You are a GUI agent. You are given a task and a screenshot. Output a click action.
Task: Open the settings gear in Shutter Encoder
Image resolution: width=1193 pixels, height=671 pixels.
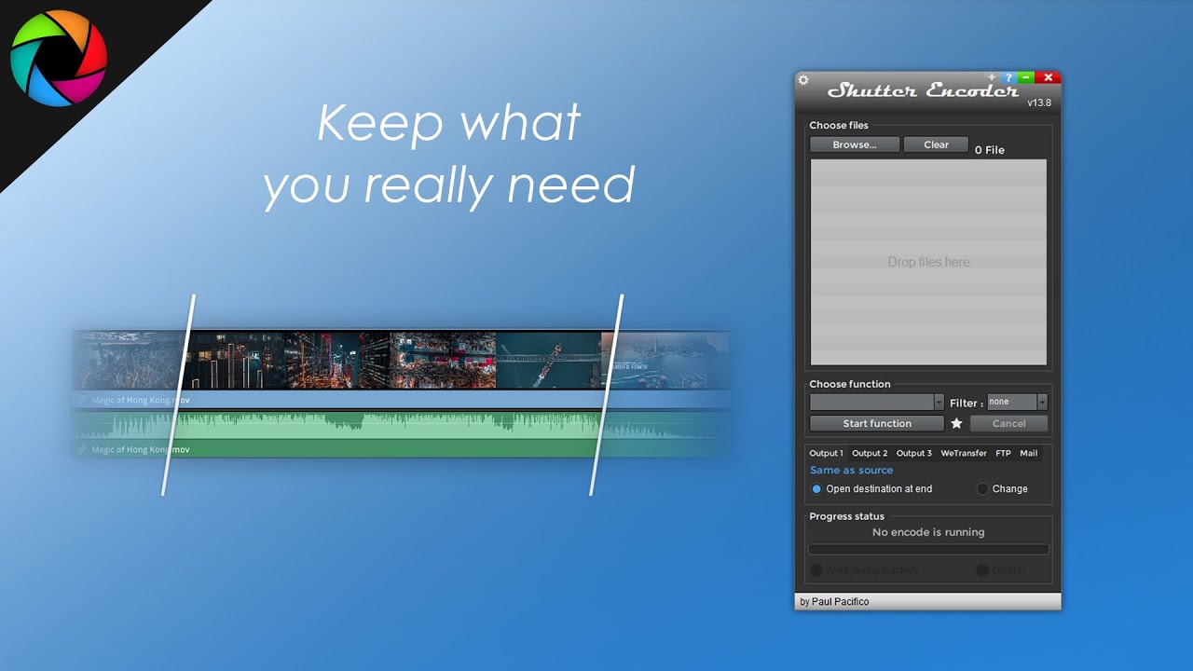(803, 80)
